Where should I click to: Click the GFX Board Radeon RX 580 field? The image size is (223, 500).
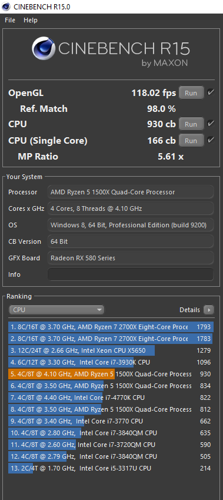[131, 258]
